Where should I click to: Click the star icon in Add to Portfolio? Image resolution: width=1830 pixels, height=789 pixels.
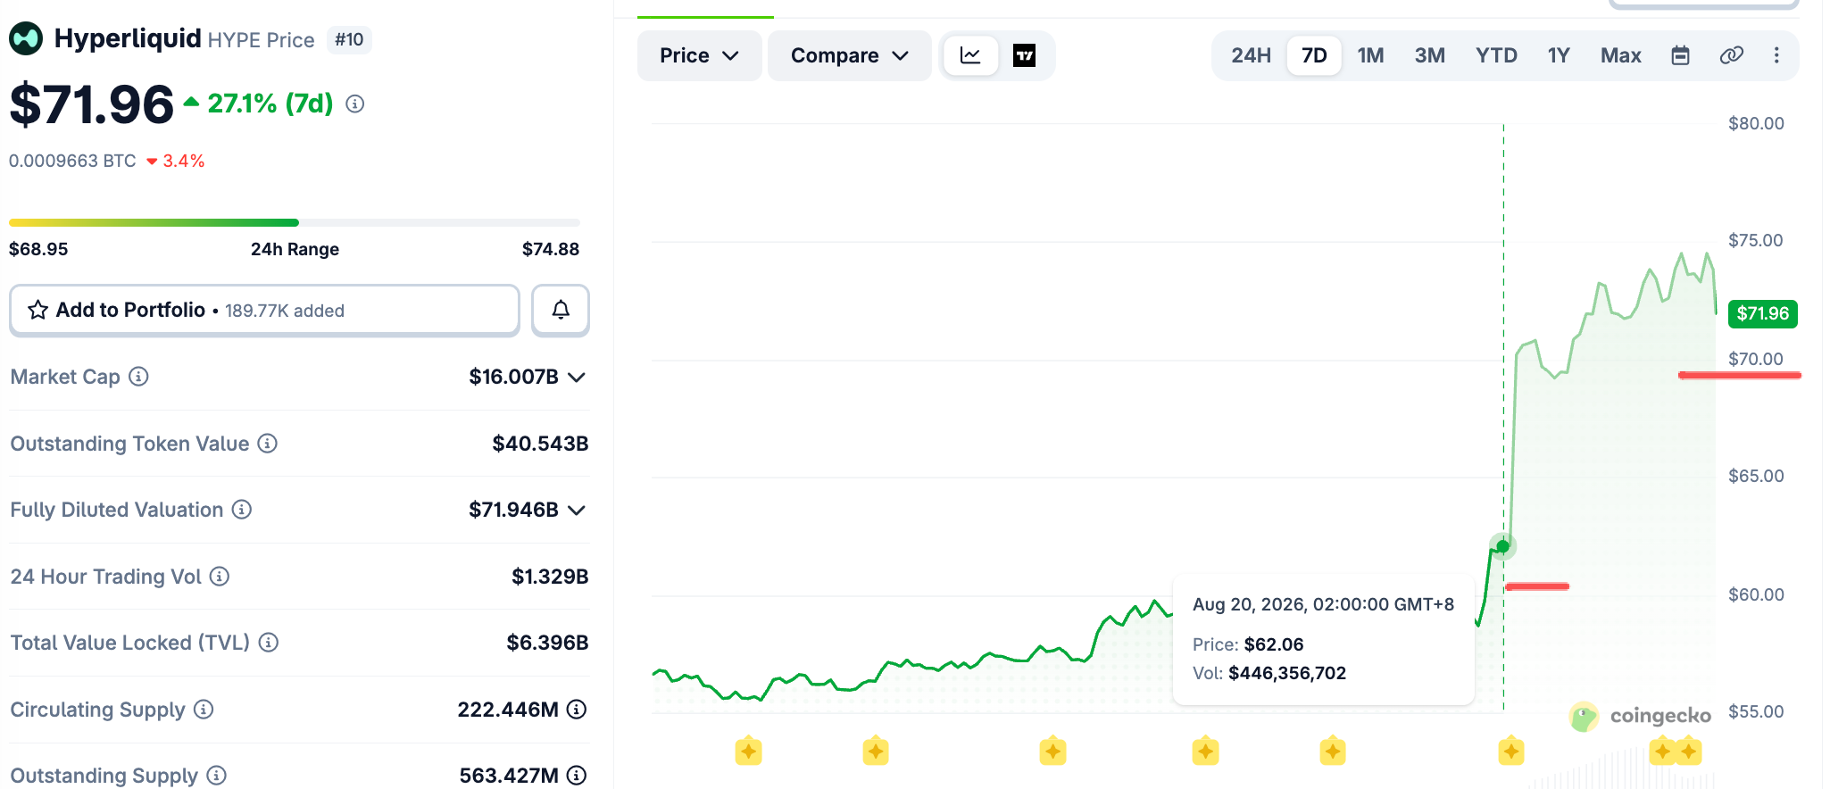[37, 310]
